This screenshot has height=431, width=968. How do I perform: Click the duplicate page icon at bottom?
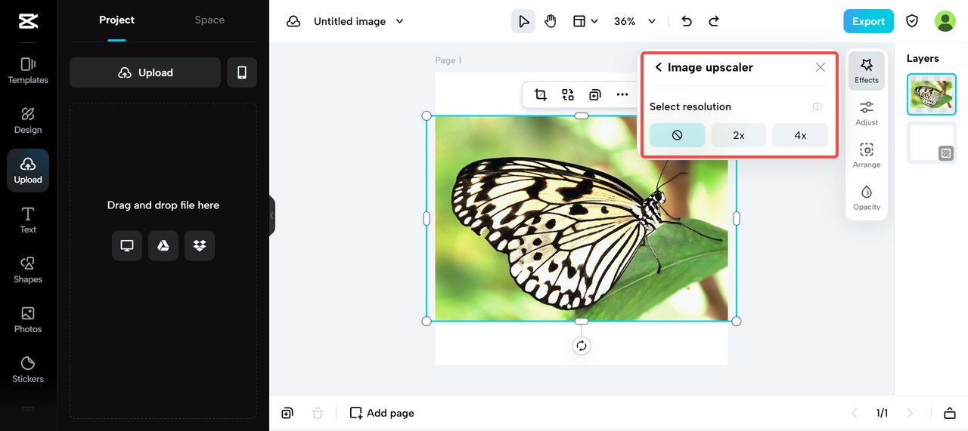tap(287, 413)
